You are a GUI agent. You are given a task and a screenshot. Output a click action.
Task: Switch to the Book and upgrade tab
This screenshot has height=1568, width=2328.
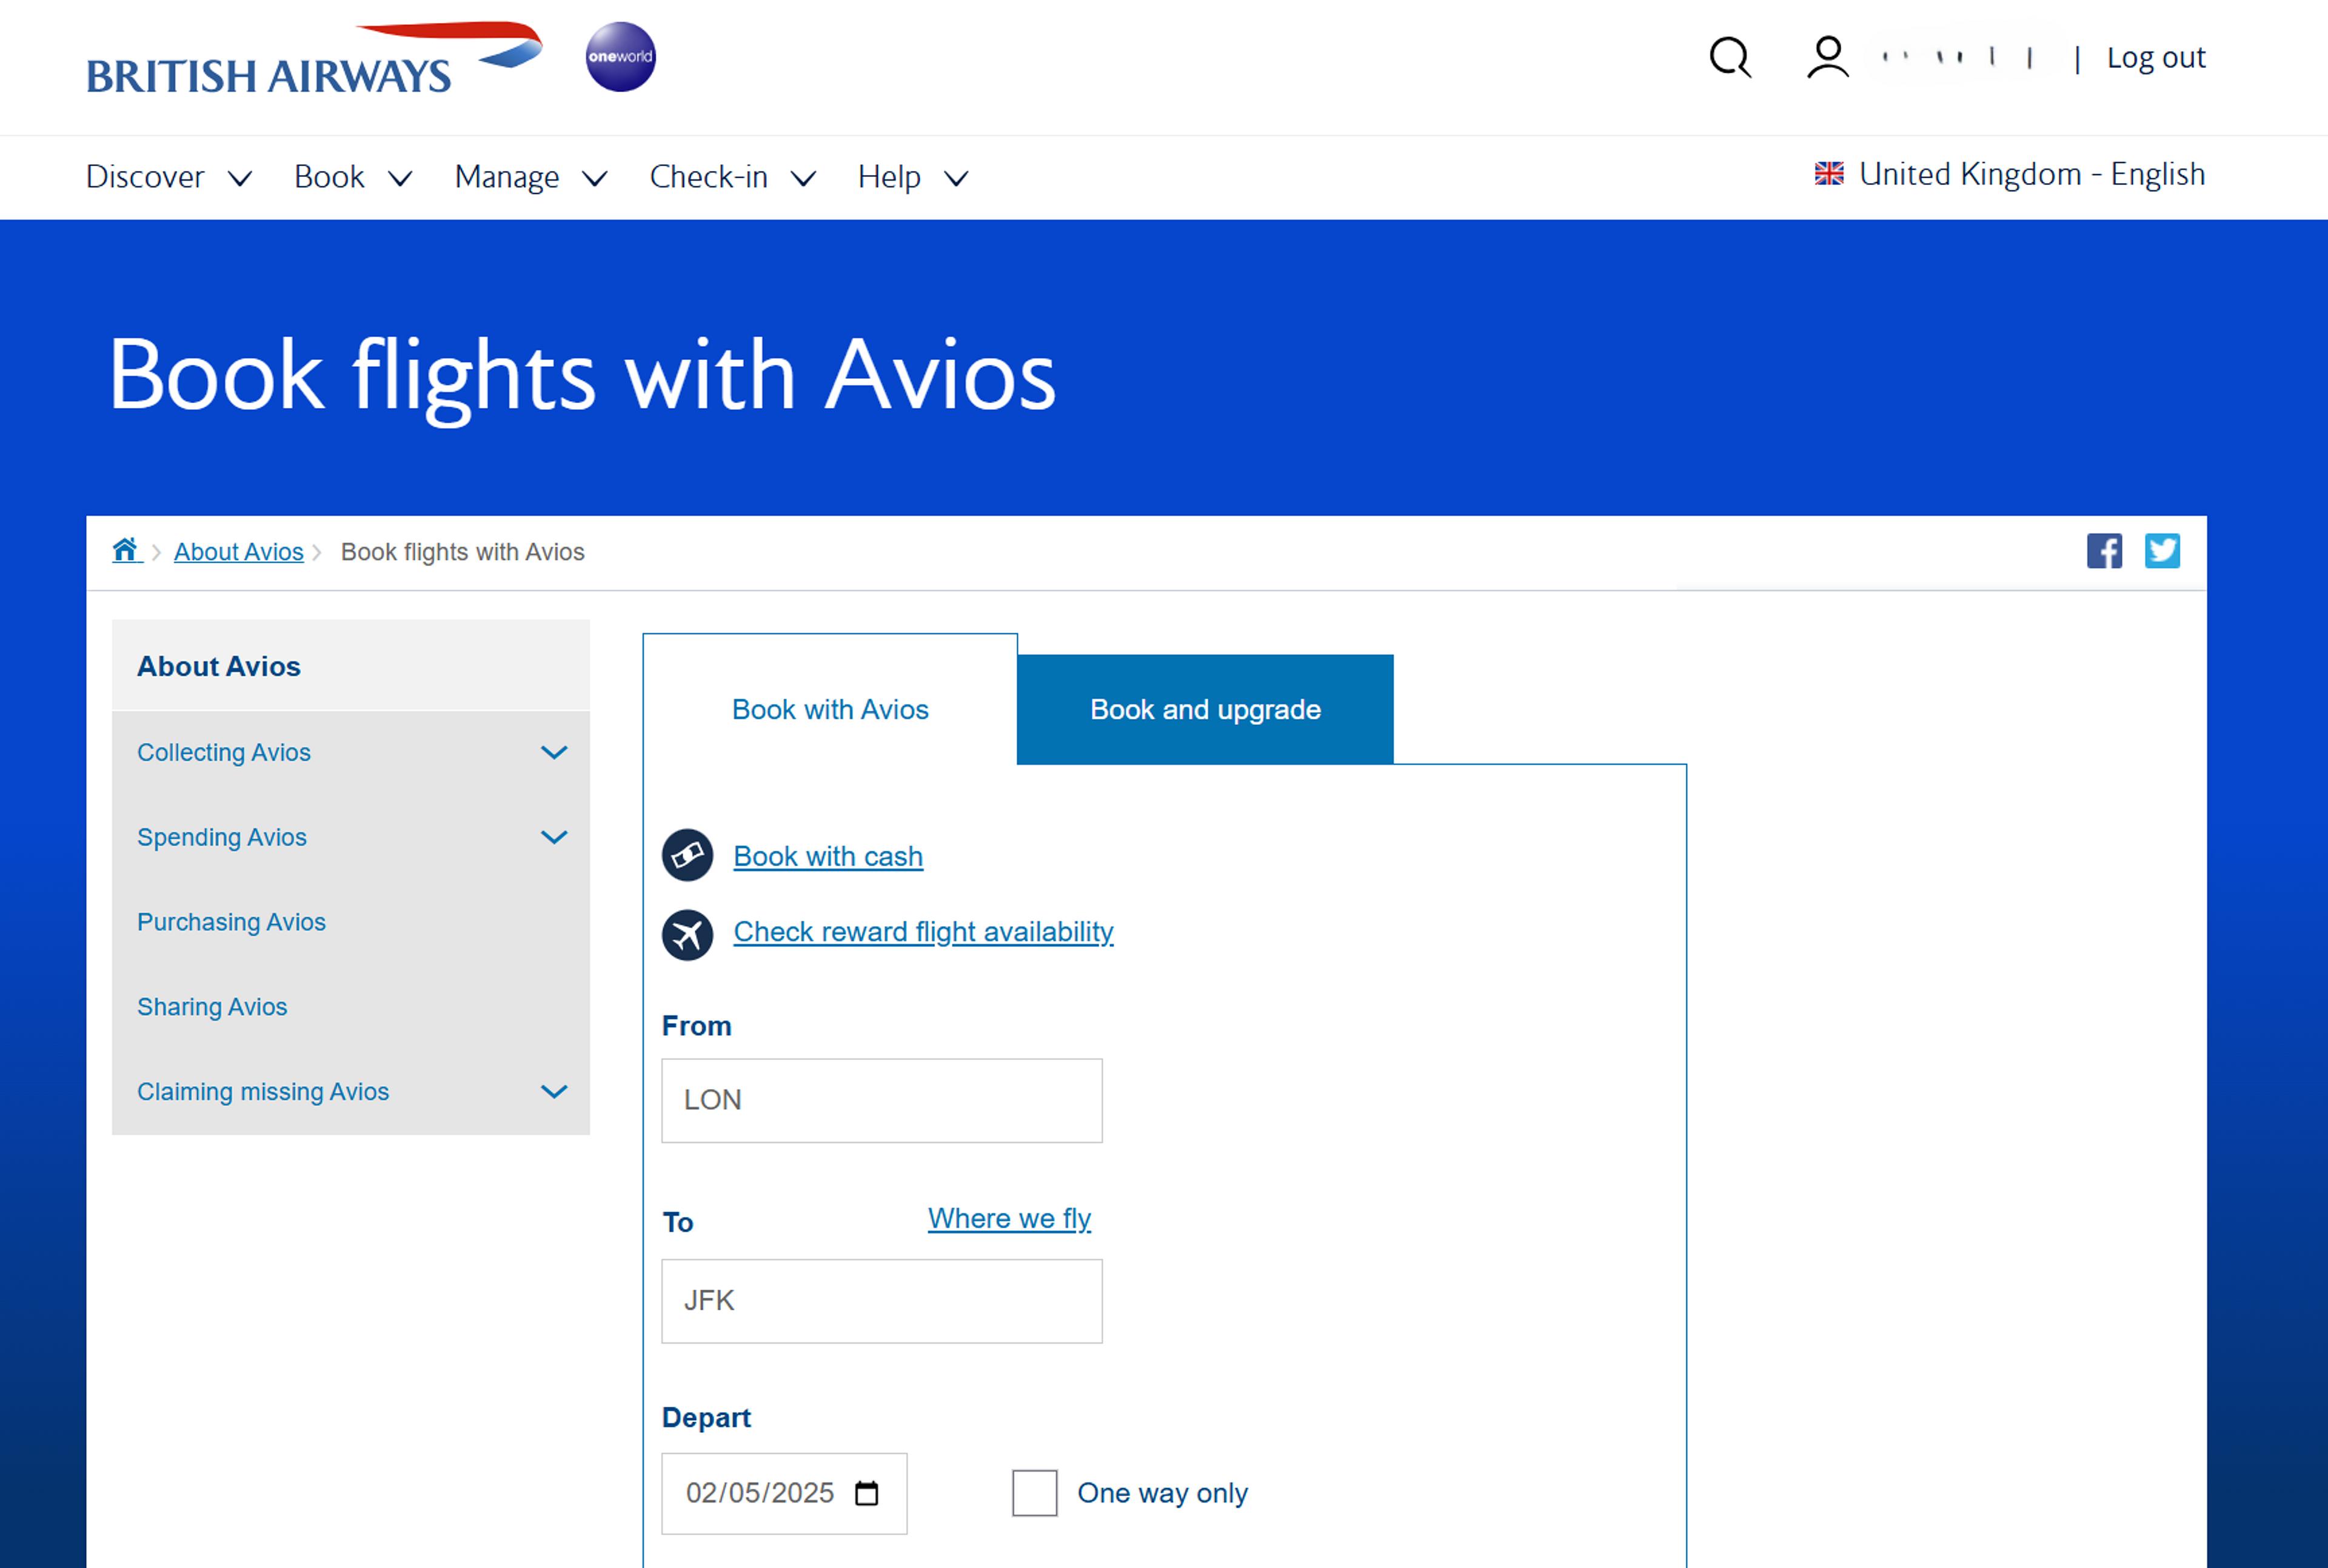point(1205,710)
